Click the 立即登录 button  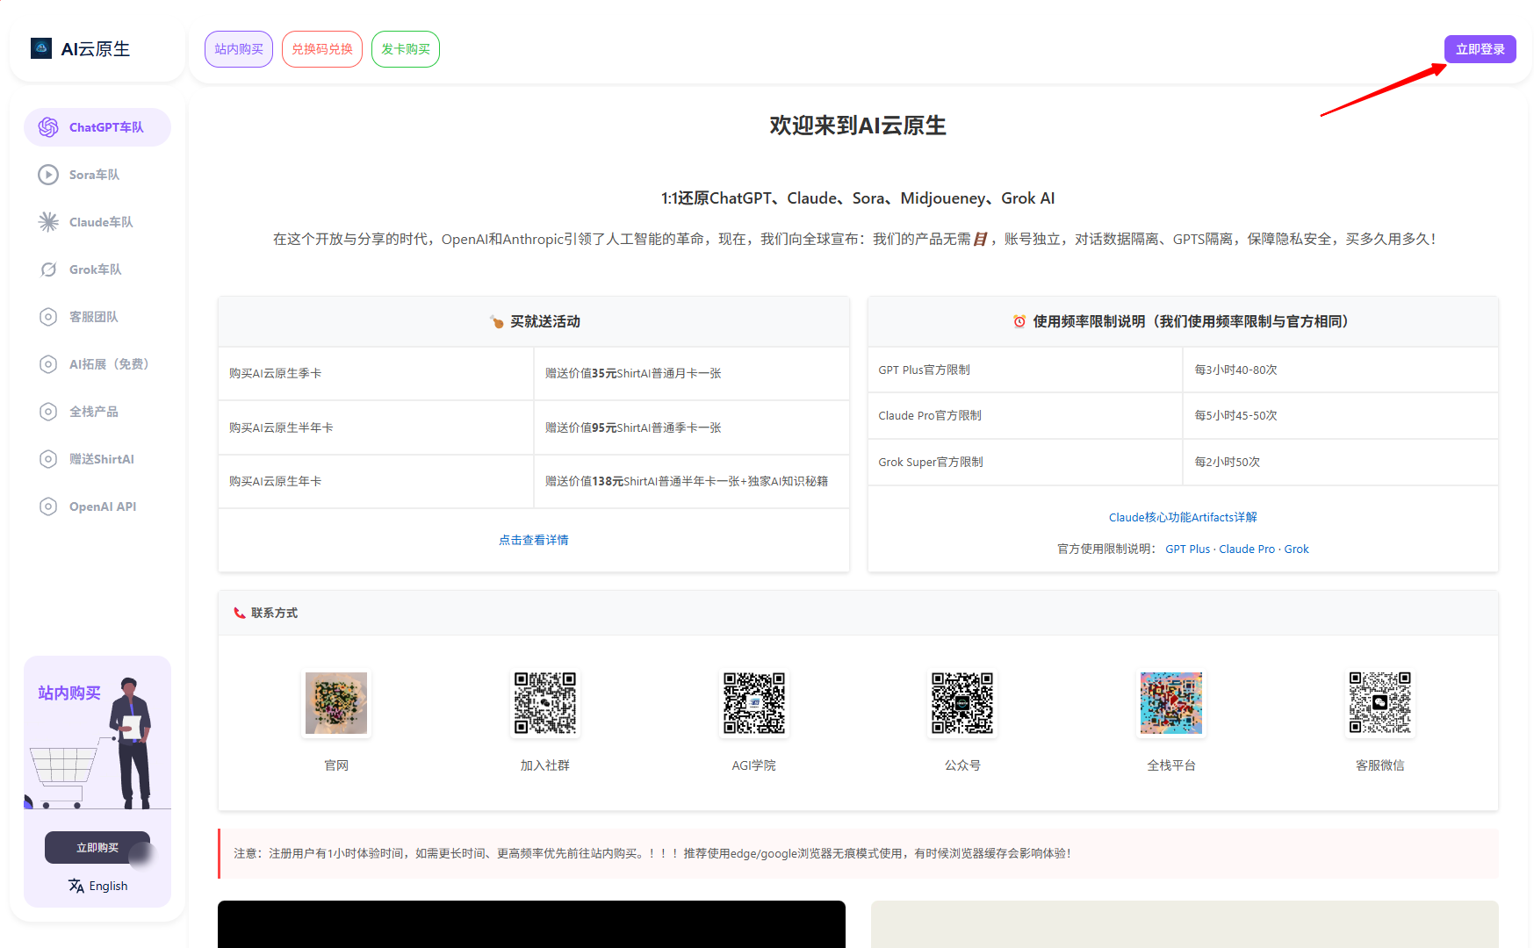pos(1480,49)
